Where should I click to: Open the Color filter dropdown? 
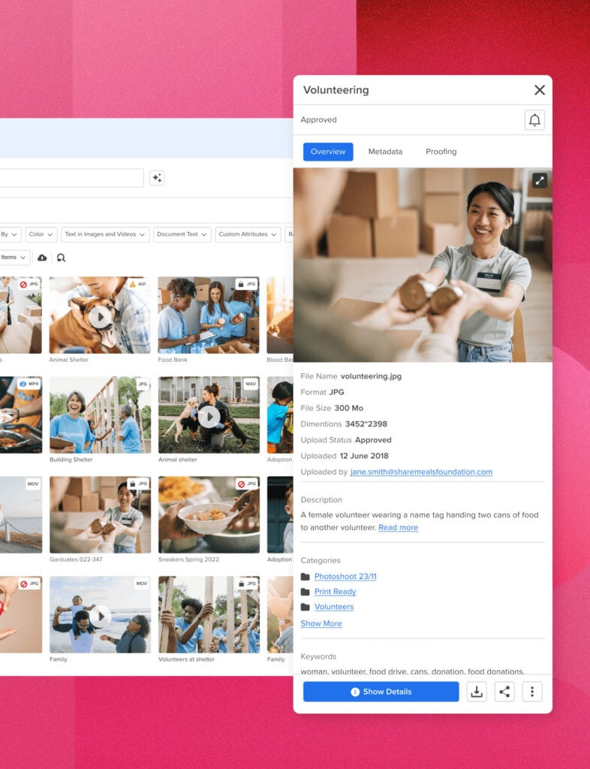(41, 234)
